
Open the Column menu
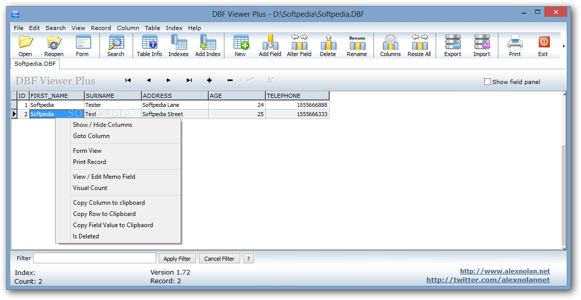pos(128,28)
